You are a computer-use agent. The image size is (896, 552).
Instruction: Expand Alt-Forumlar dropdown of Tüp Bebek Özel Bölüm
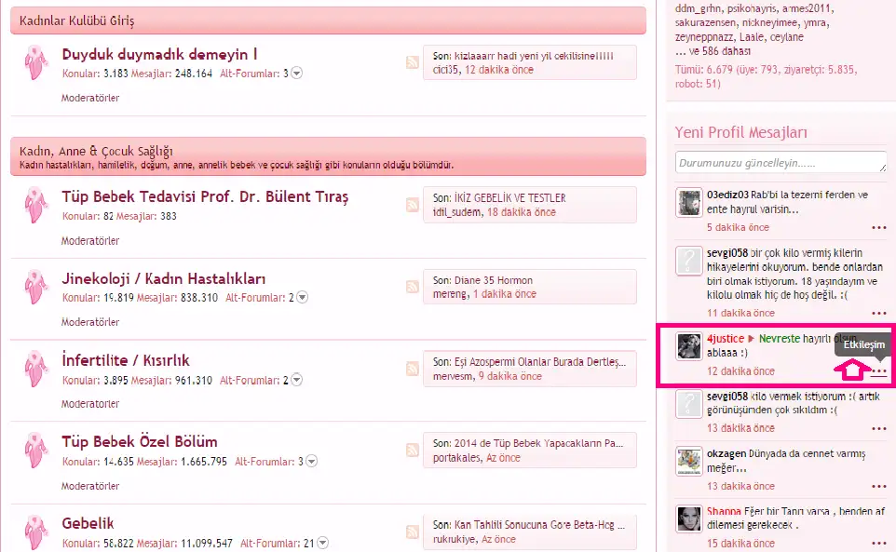(x=311, y=461)
